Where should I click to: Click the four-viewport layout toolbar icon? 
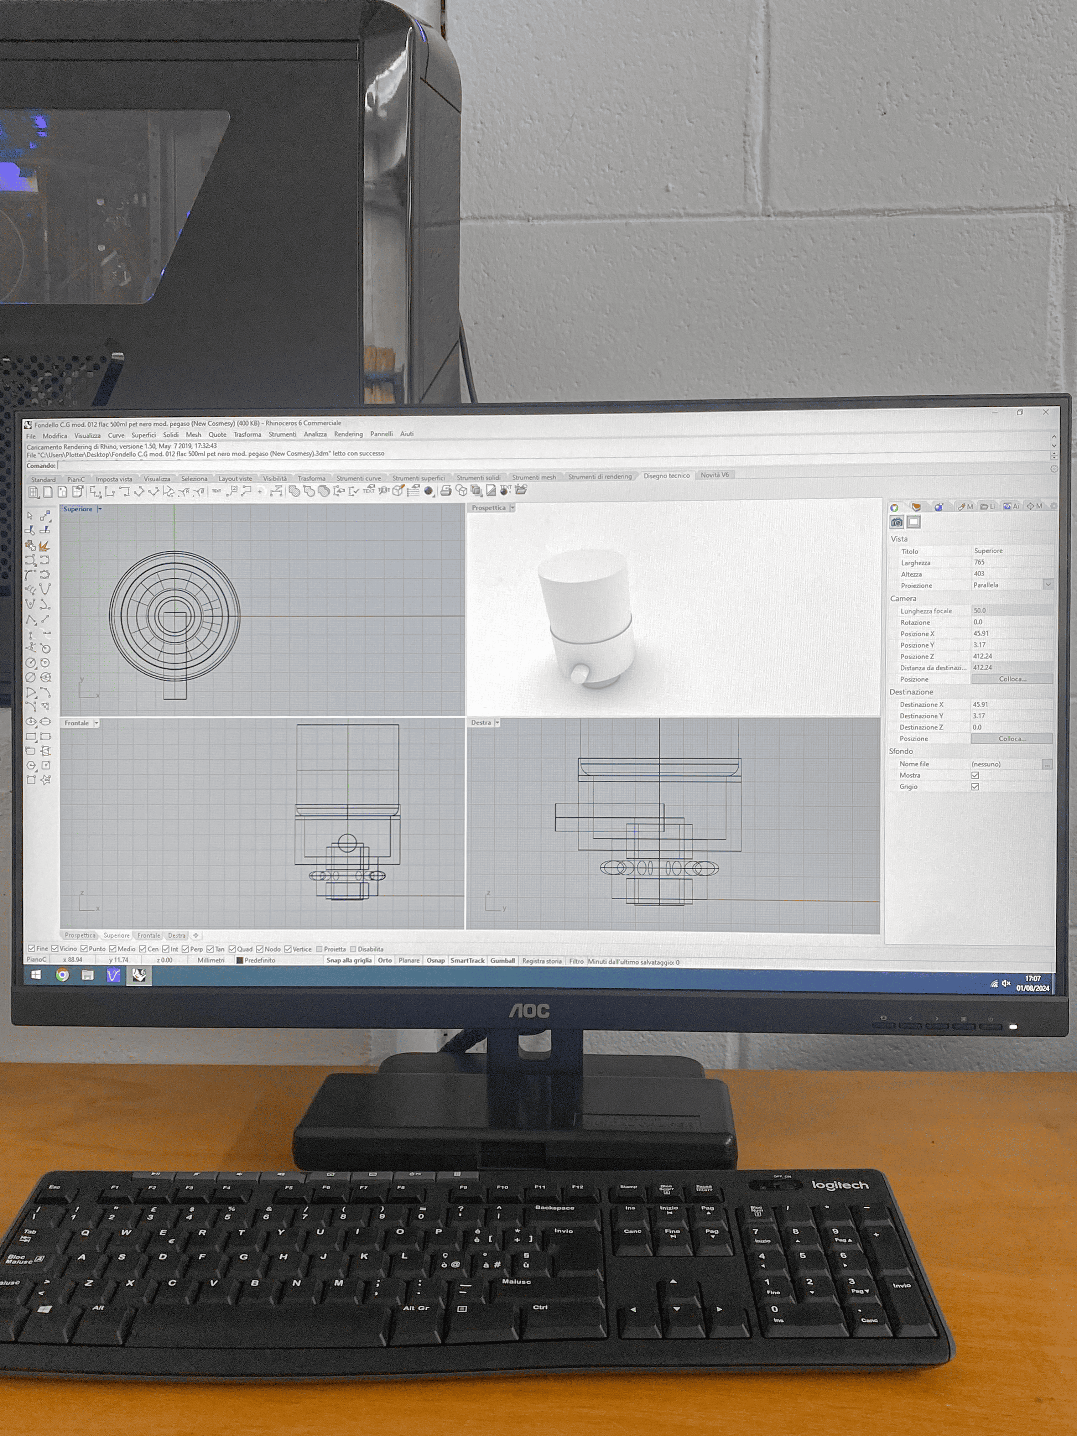click(x=34, y=492)
